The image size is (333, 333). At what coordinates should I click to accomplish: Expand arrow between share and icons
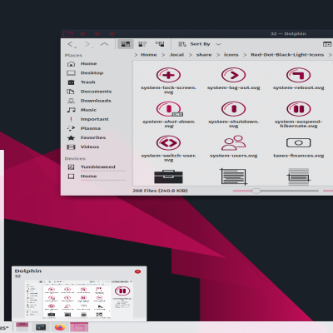pyautogui.click(x=218, y=55)
